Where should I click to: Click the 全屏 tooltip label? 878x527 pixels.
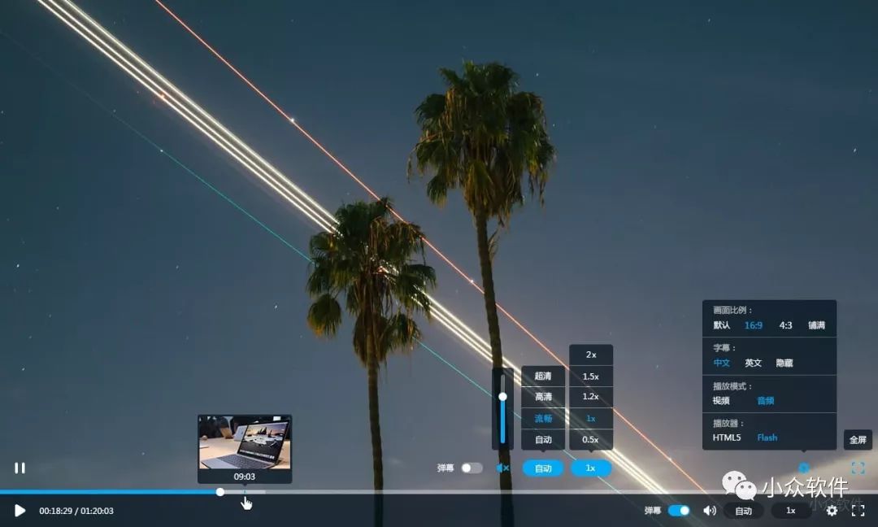coord(858,440)
